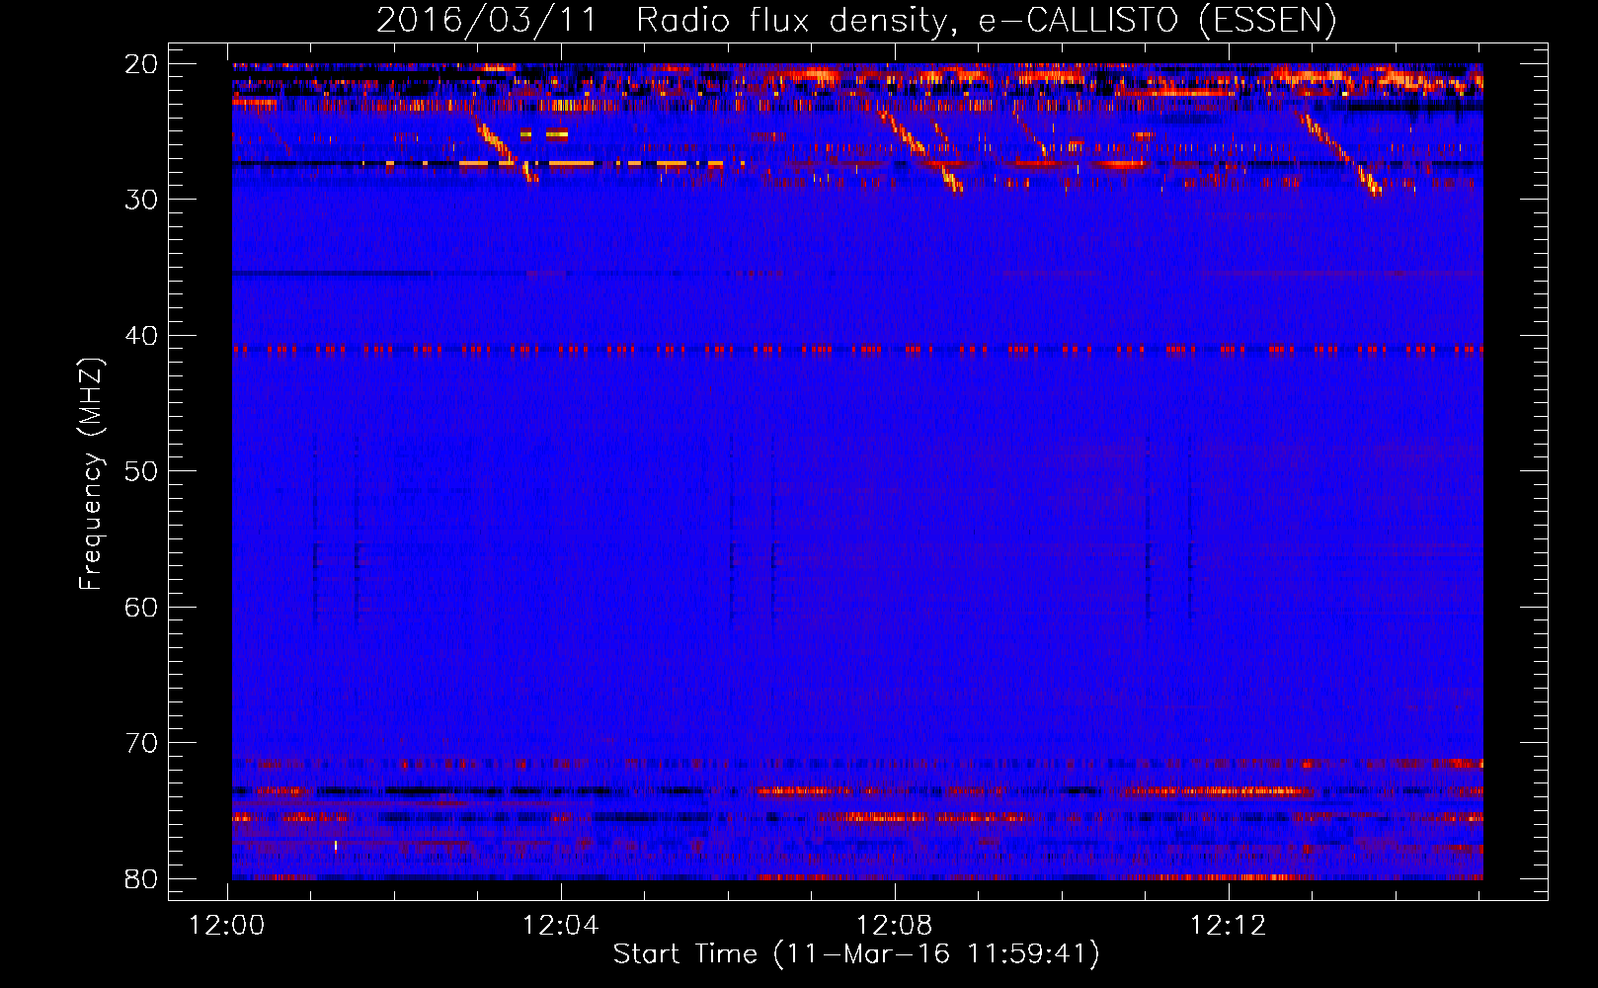Click the '12:00' time tick label
The width and height of the screenshot is (1598, 988).
point(227,926)
